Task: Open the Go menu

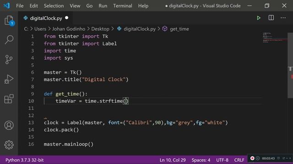Action: [x=89, y=6]
